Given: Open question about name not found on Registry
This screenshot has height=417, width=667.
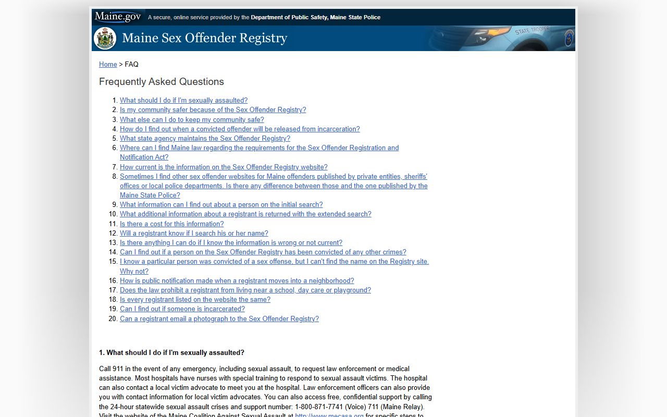Looking at the screenshot, I should pyautogui.click(x=274, y=266).
